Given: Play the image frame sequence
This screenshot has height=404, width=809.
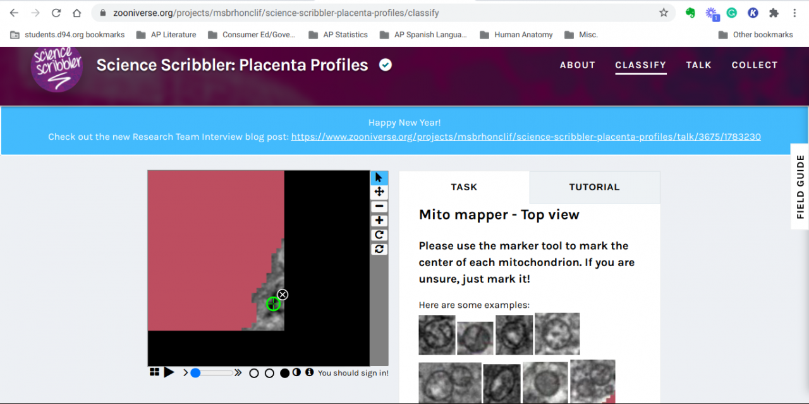Looking at the screenshot, I should click(169, 372).
